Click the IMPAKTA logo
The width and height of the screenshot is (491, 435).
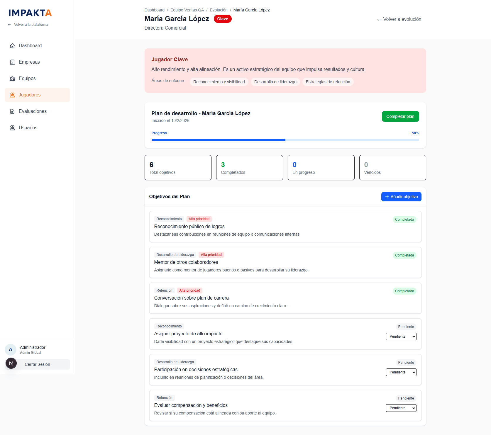(30, 13)
